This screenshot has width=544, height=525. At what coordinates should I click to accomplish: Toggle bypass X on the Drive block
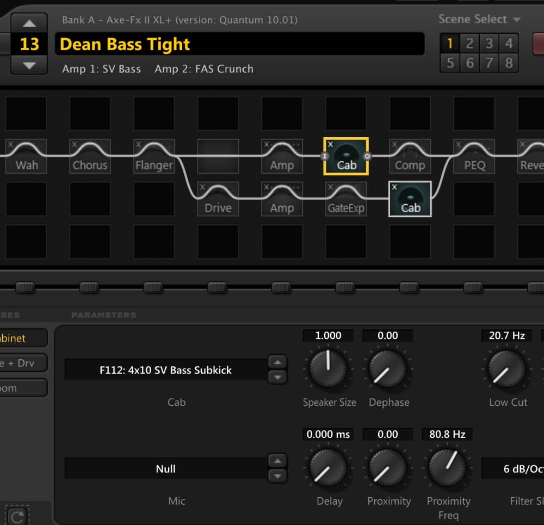[202, 187]
